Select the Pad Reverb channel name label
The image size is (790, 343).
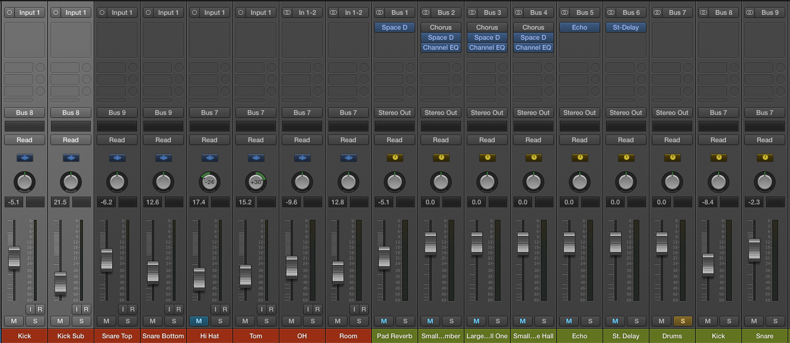coord(394,336)
